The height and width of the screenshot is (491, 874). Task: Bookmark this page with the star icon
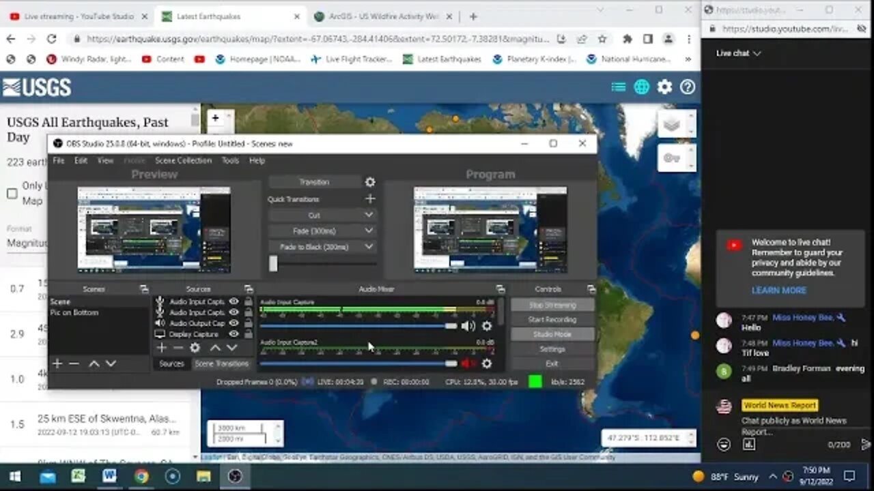pyautogui.click(x=602, y=39)
